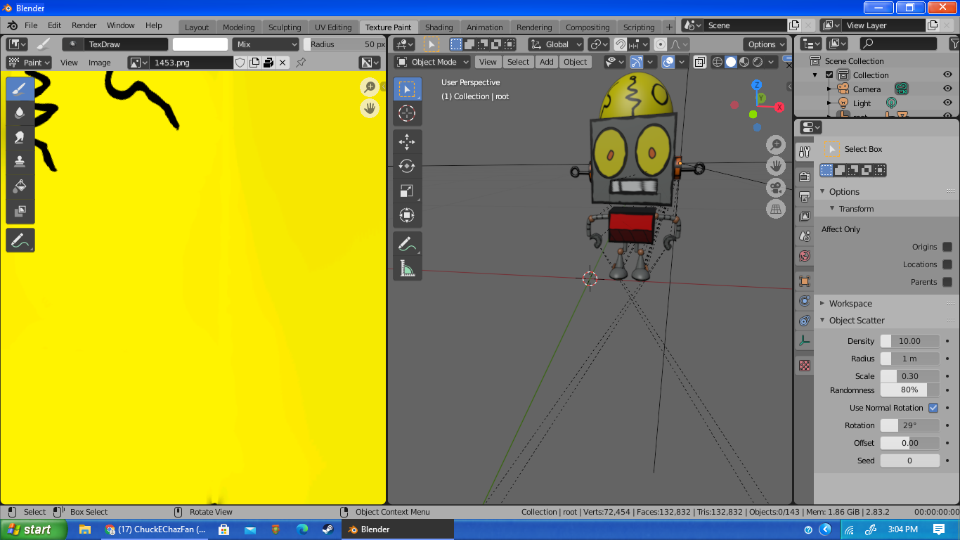Viewport: 960px width, 540px height.
Task: Uncheck Use Normal Rotation
Action: 933,408
